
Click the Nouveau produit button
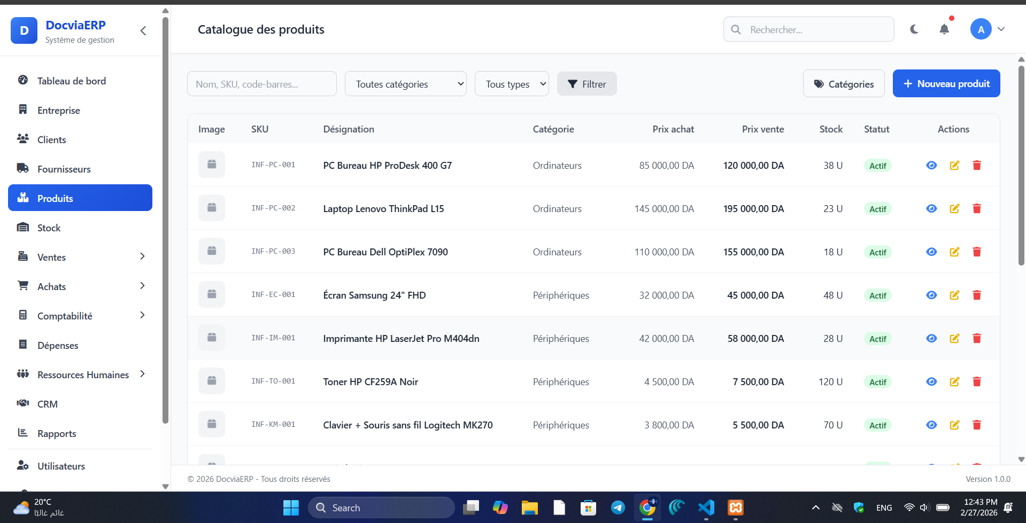[946, 83]
